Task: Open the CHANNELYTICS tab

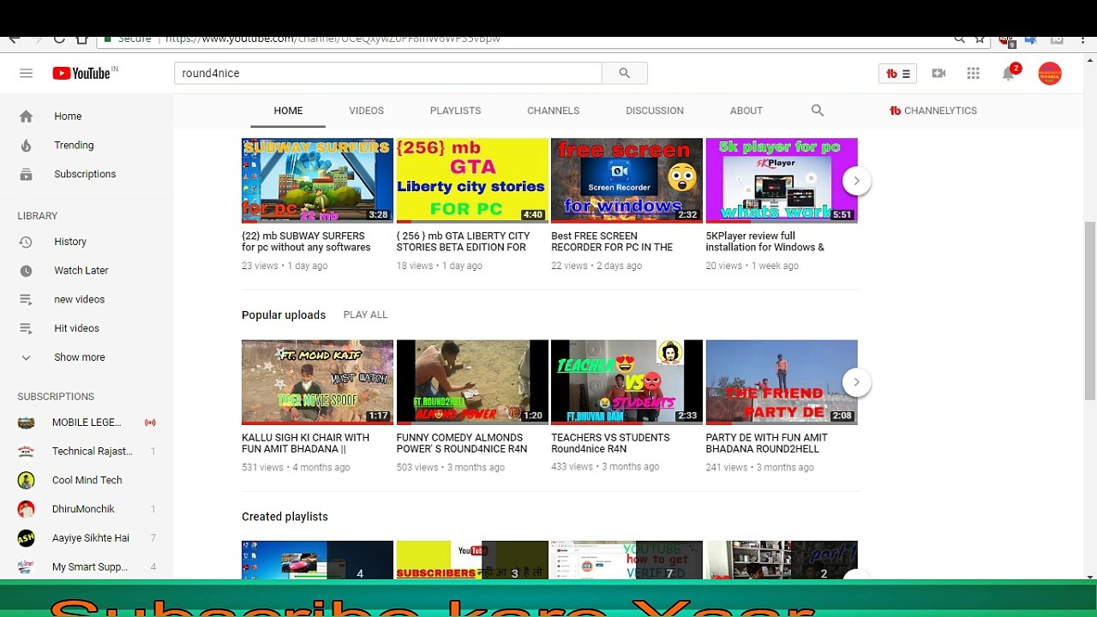Action: (x=933, y=111)
